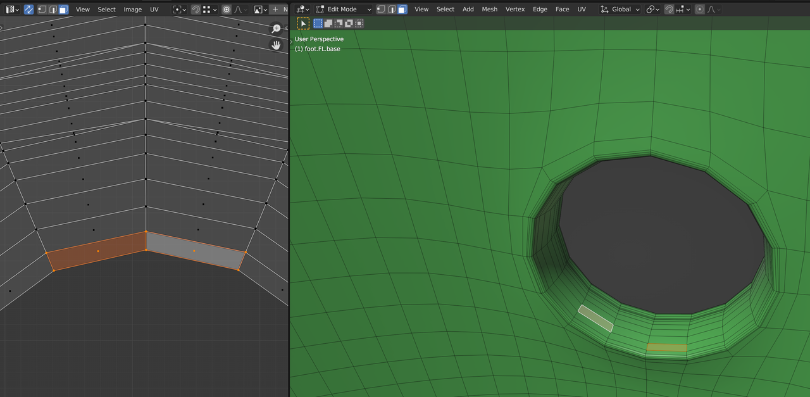Click the new image plus button

click(275, 9)
